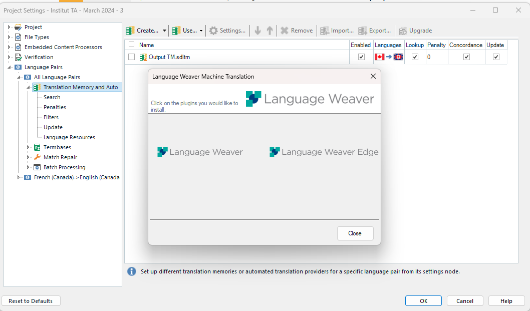Click the File Types icon in tree

coord(18,37)
